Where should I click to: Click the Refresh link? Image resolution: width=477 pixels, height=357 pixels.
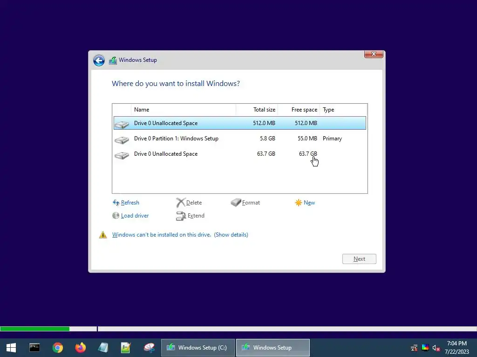(130, 203)
